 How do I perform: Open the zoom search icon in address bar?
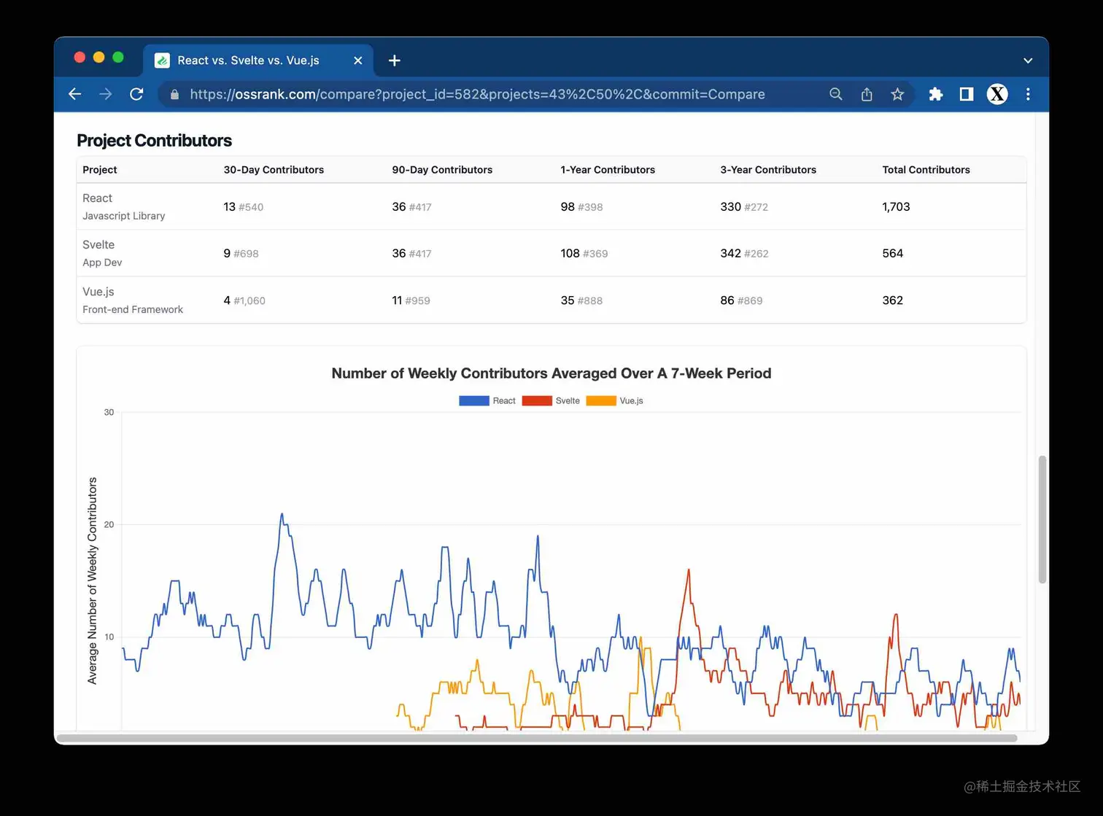[x=835, y=94]
